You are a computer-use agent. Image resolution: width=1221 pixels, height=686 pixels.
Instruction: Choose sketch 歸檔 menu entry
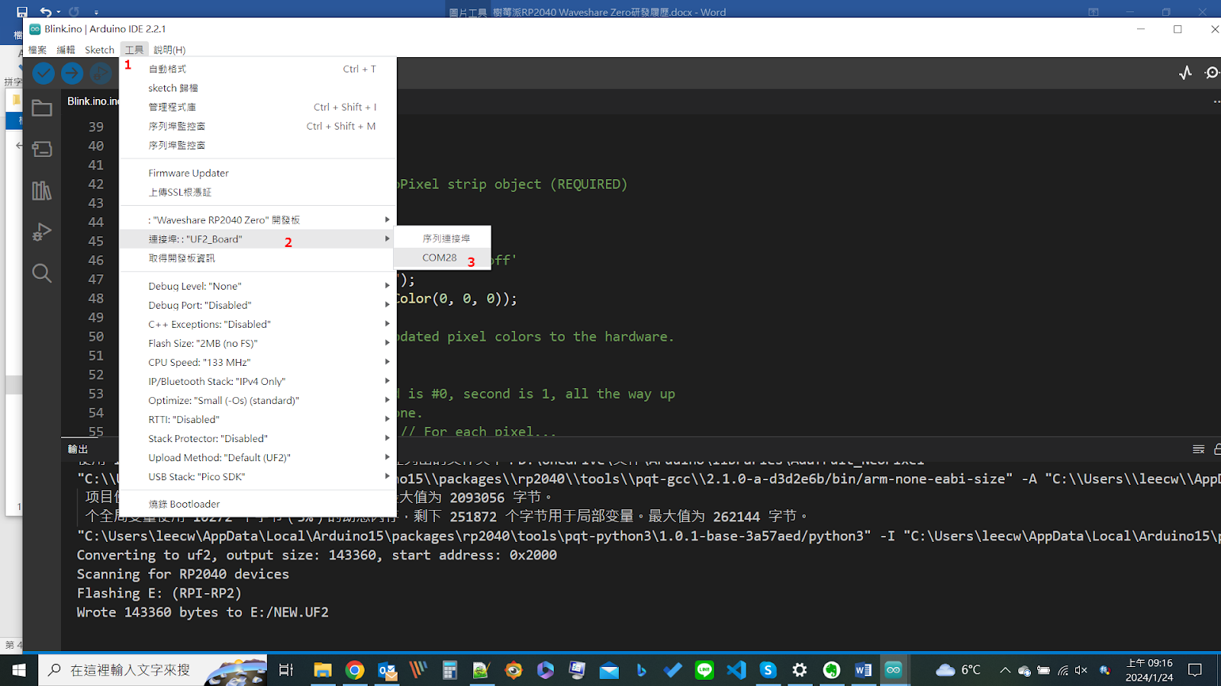tap(258, 88)
